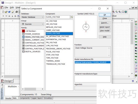138x104 pixels.
Task: Click the Place Diode component icon
Action: (9, 16)
